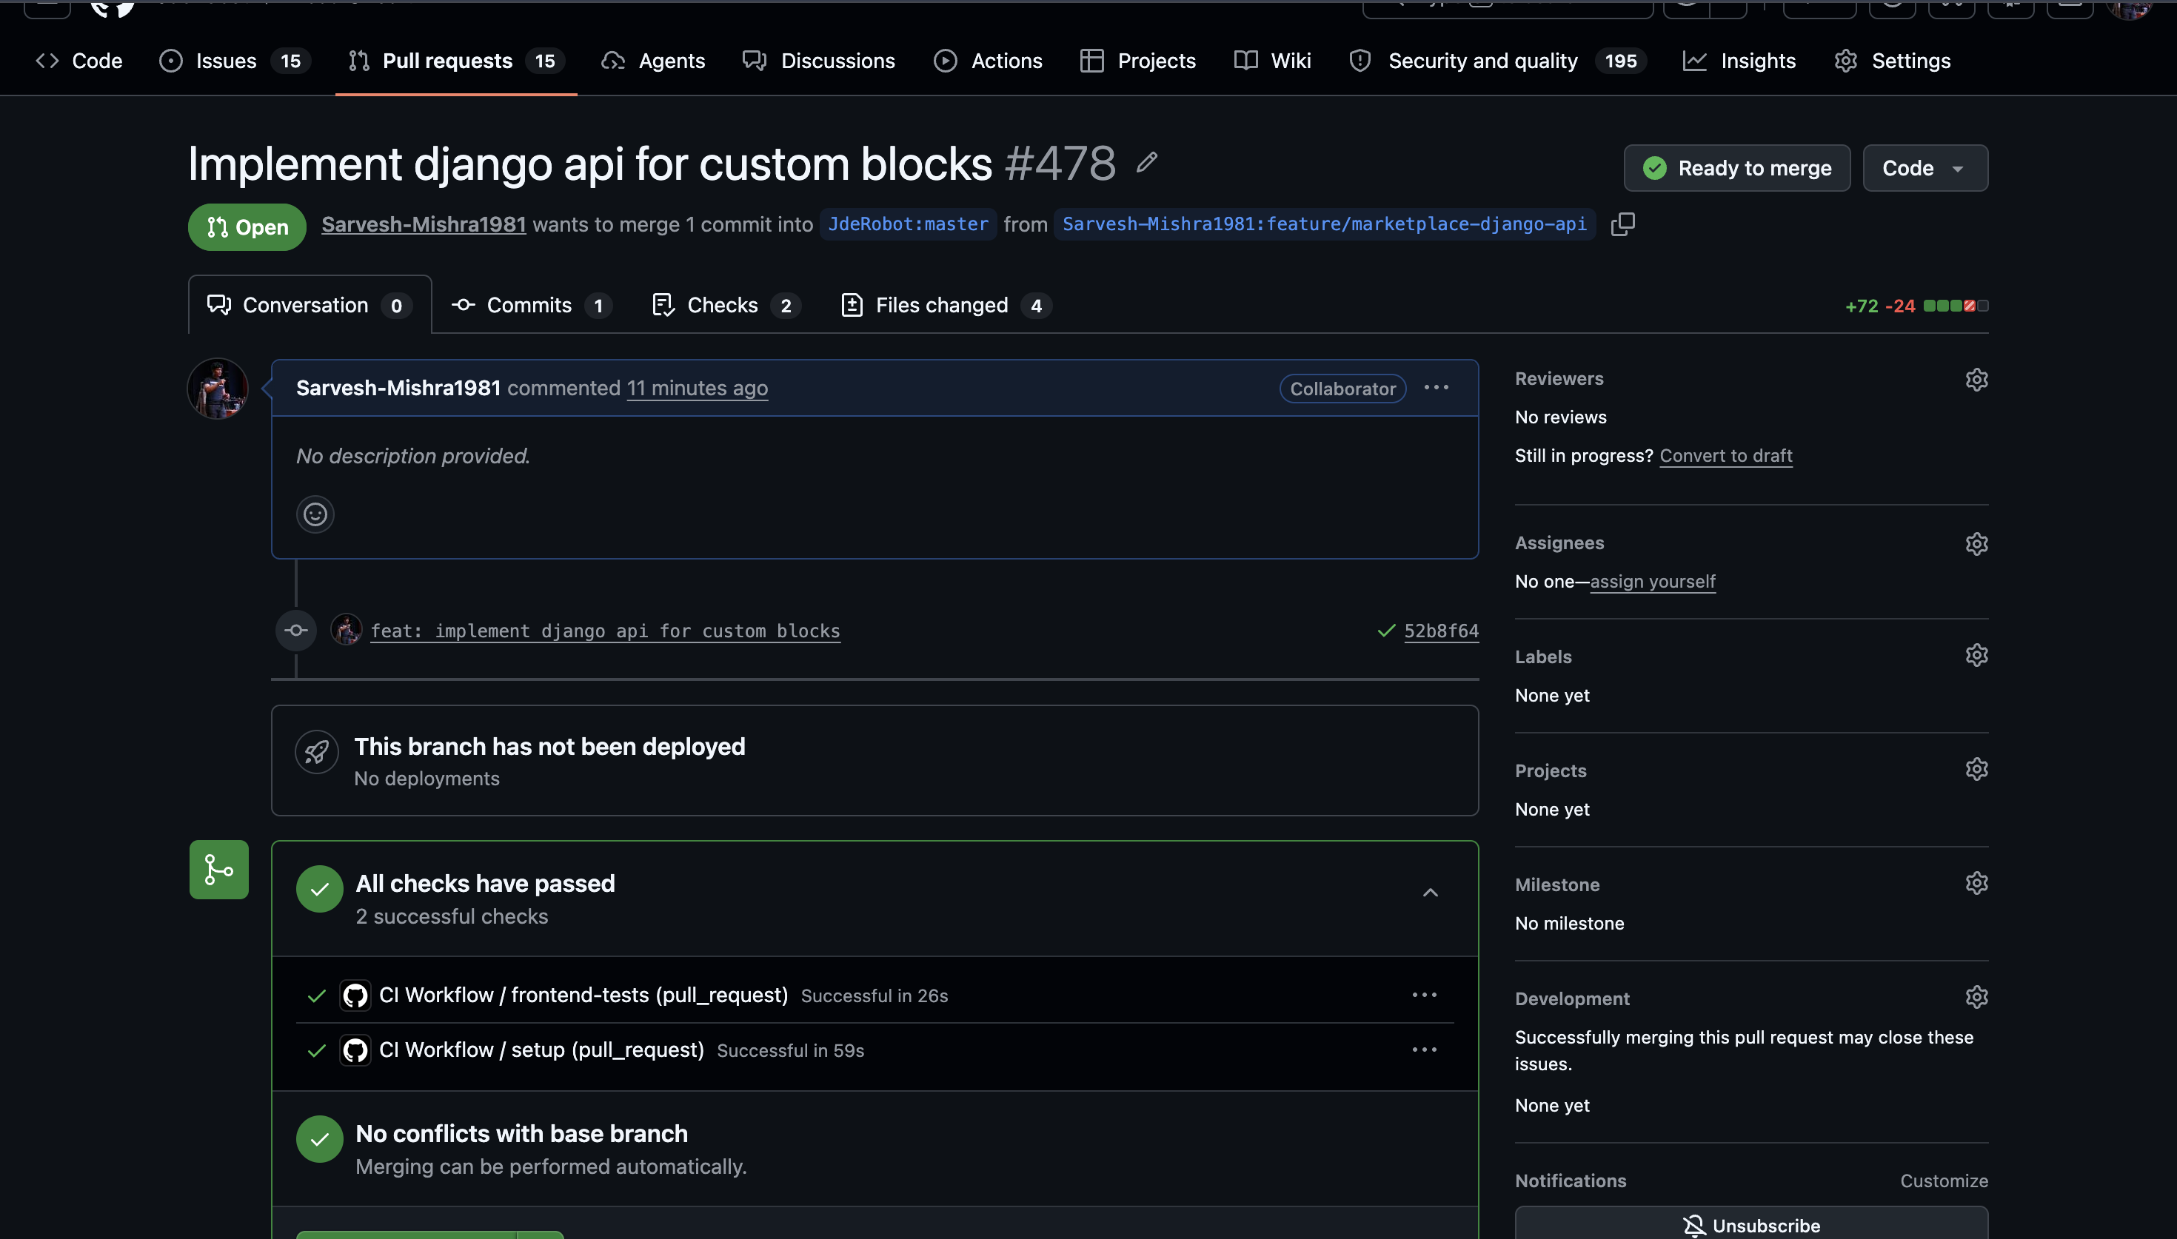Add emoji reaction to the comment
2177x1239 pixels.
[315, 514]
